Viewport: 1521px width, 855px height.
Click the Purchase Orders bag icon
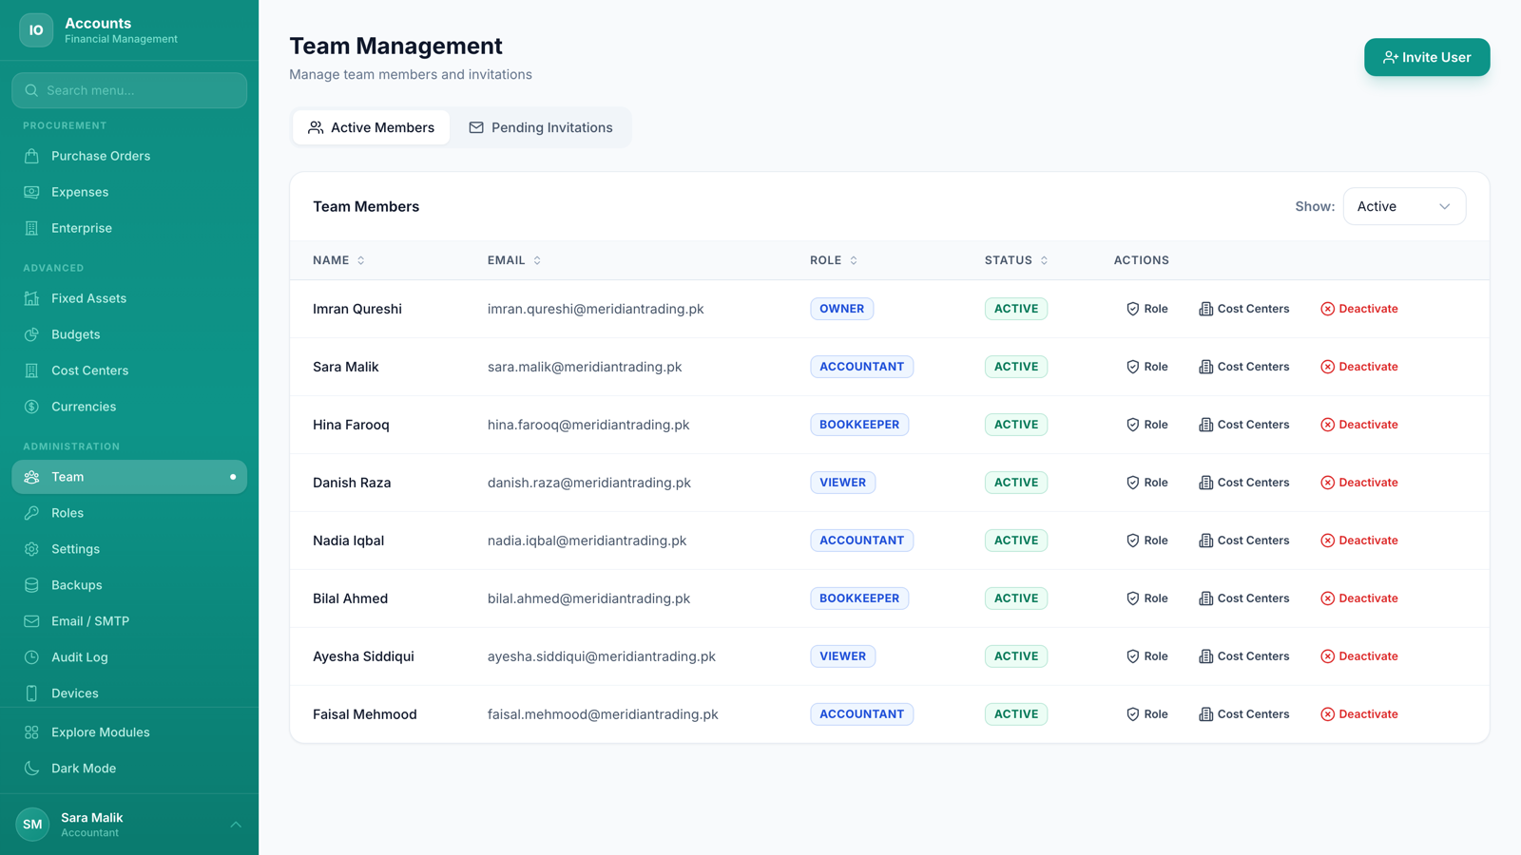(x=31, y=156)
